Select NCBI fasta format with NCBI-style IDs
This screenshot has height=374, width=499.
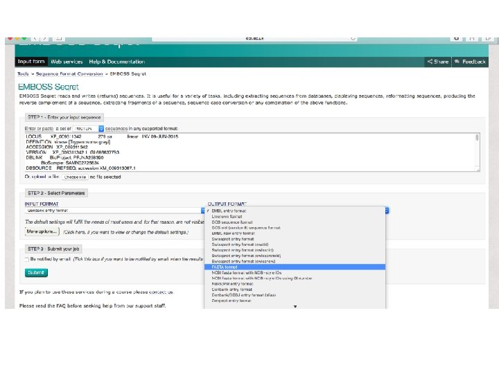295,273
